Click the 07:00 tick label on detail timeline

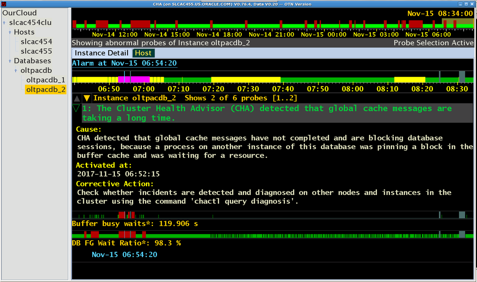(144, 89)
